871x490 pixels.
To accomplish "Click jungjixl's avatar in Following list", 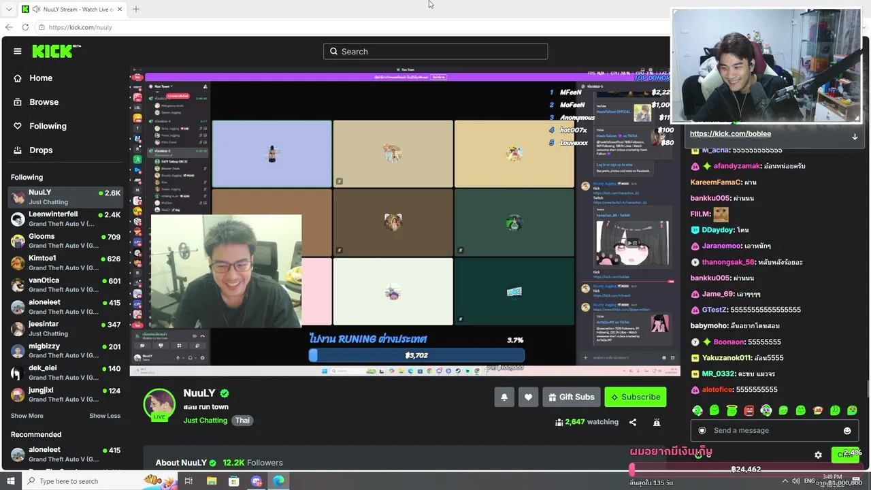I will pos(18,395).
